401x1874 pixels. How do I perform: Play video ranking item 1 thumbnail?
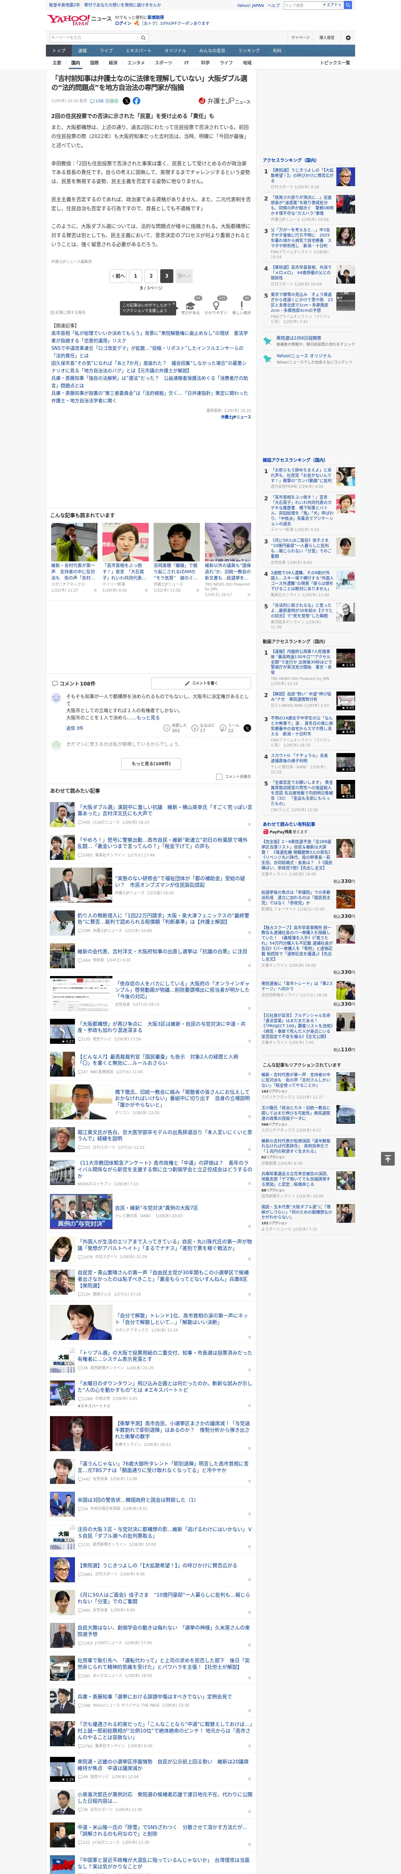[346, 658]
